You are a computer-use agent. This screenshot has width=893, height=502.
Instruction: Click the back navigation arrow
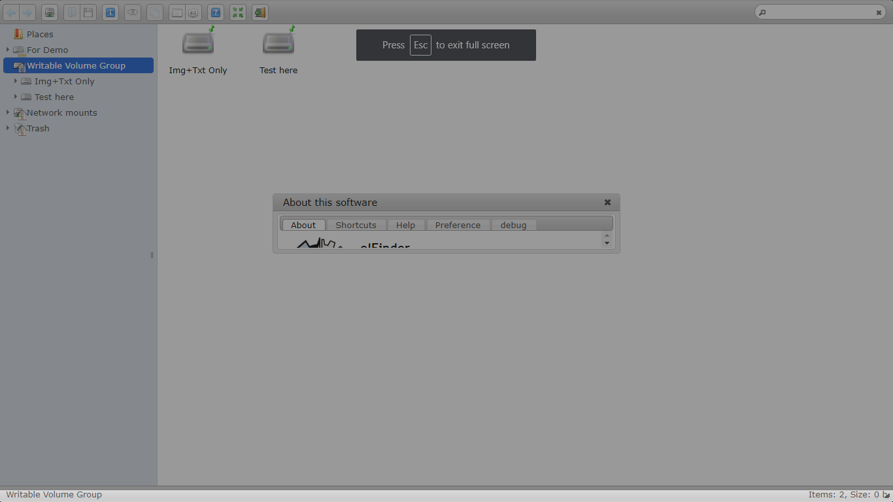11,12
